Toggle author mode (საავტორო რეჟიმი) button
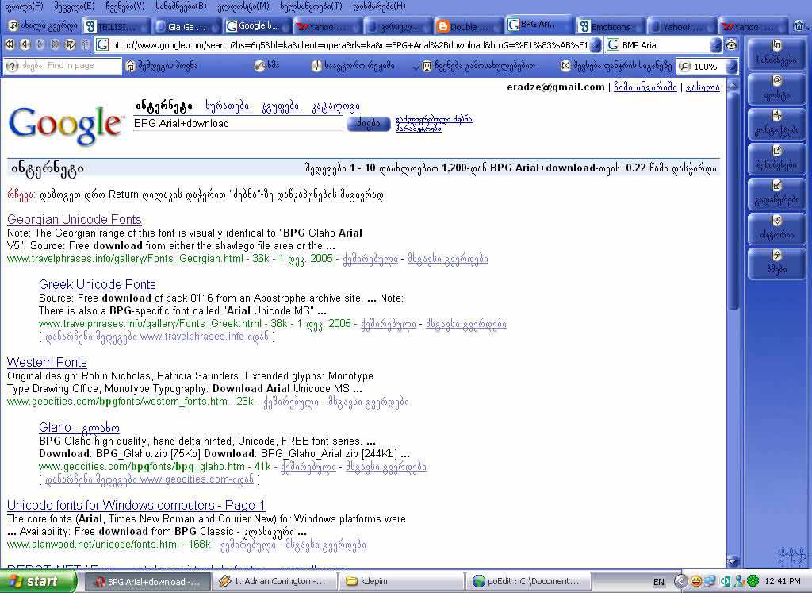This screenshot has height=593, width=812. tap(353, 66)
